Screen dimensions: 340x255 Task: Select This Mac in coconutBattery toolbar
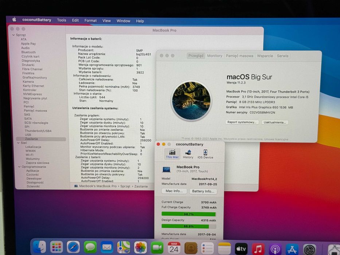[172, 154]
